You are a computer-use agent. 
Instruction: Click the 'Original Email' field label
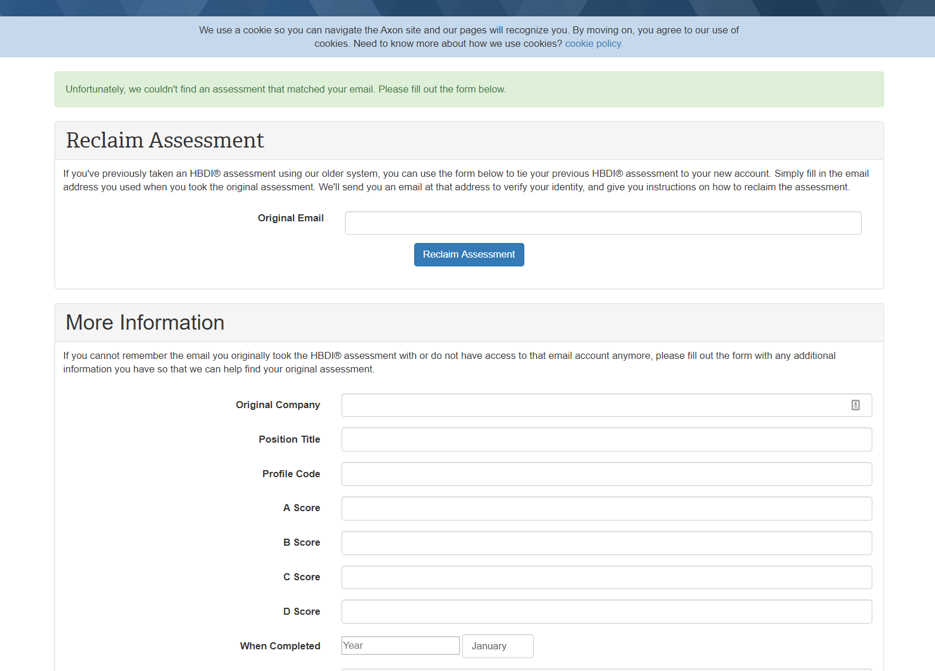pos(291,218)
